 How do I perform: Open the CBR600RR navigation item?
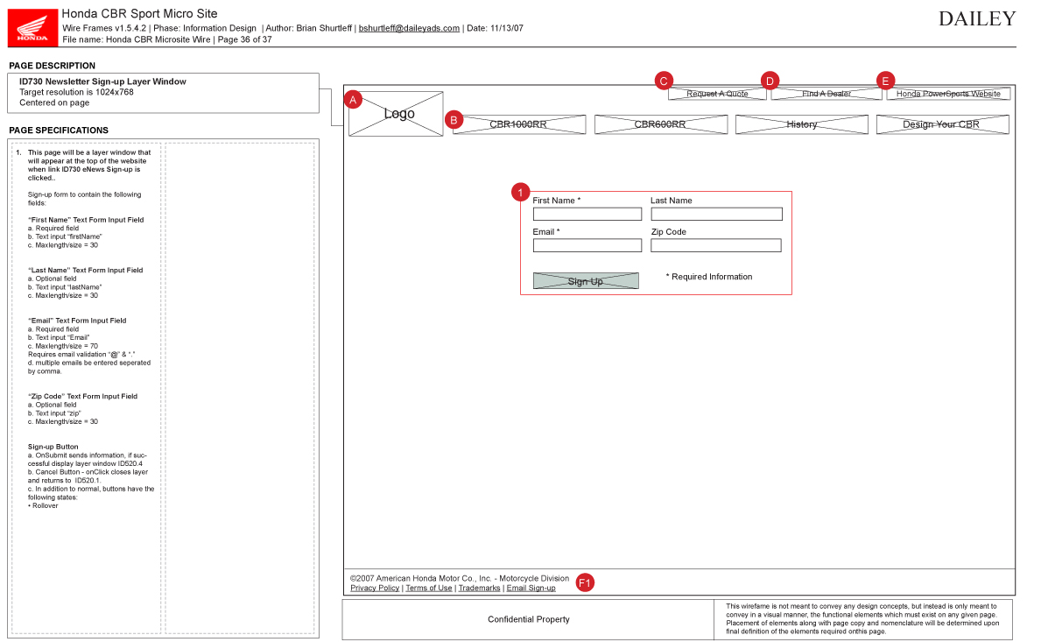click(x=661, y=124)
